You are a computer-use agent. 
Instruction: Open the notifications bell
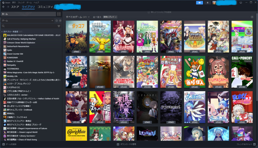[x=207, y=3]
